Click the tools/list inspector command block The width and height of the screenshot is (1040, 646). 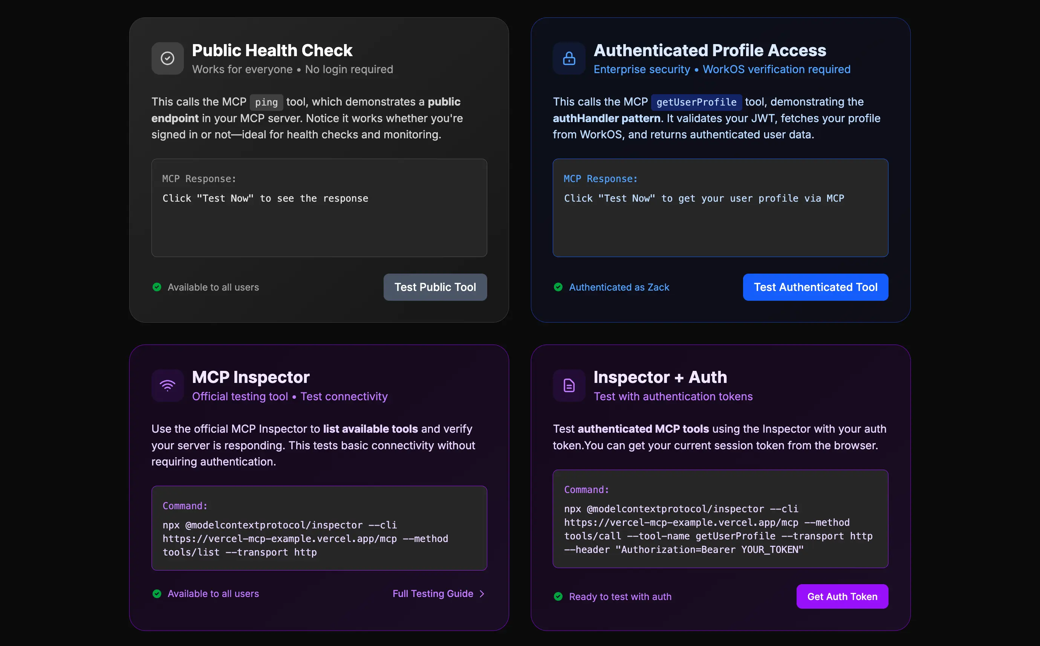tap(319, 528)
